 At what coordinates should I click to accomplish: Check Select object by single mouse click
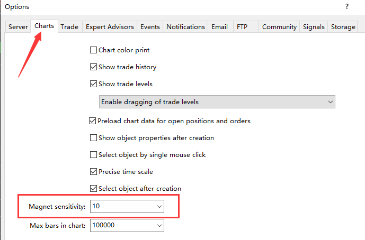tap(93, 155)
